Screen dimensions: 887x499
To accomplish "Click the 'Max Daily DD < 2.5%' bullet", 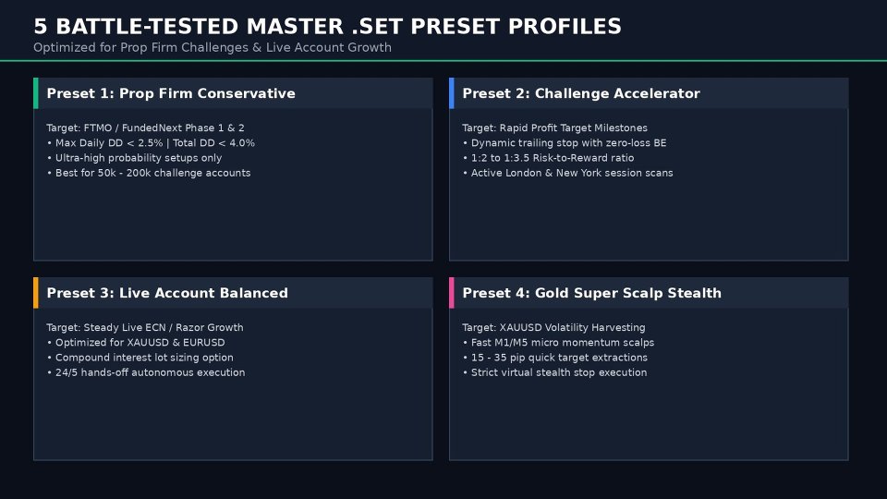I will pyautogui.click(x=151, y=143).
